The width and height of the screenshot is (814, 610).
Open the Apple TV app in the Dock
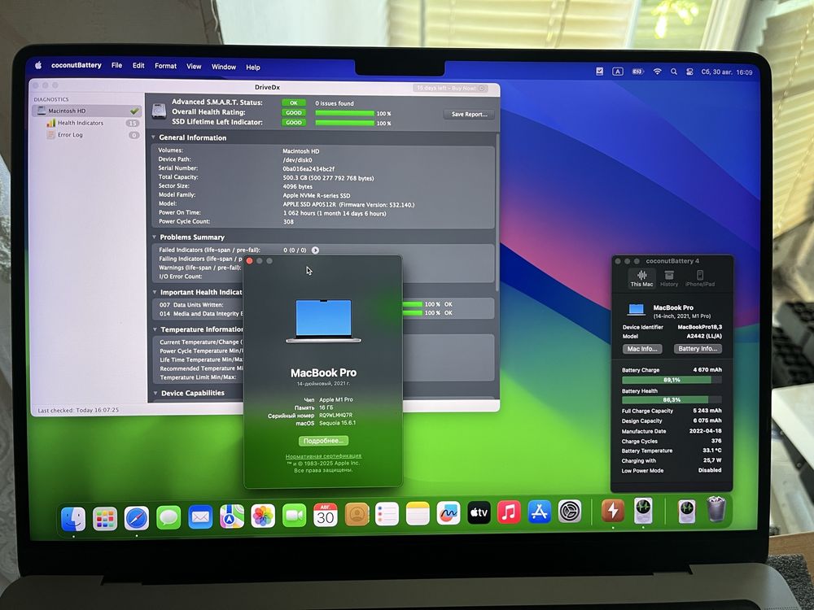coord(479,512)
